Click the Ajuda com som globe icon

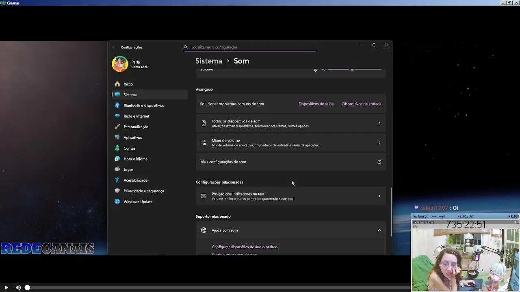204,230
